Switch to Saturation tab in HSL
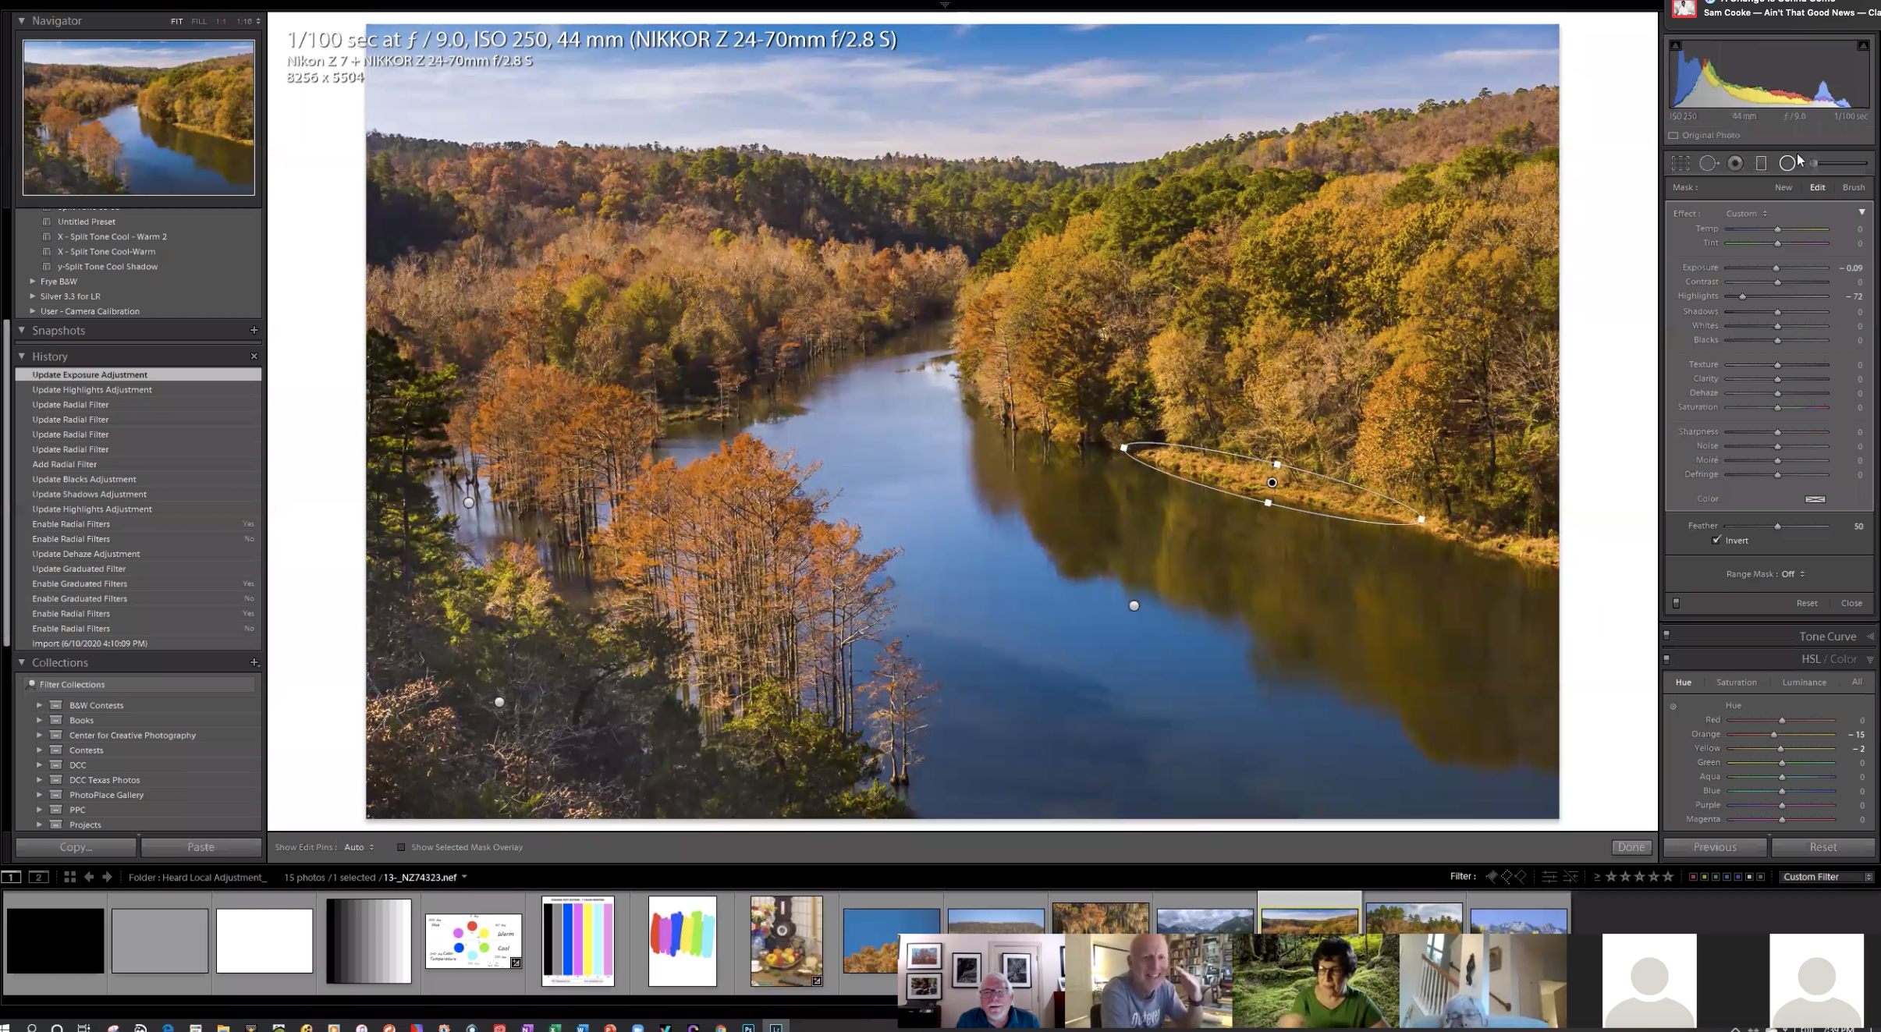This screenshot has width=1881, height=1032. click(1736, 682)
